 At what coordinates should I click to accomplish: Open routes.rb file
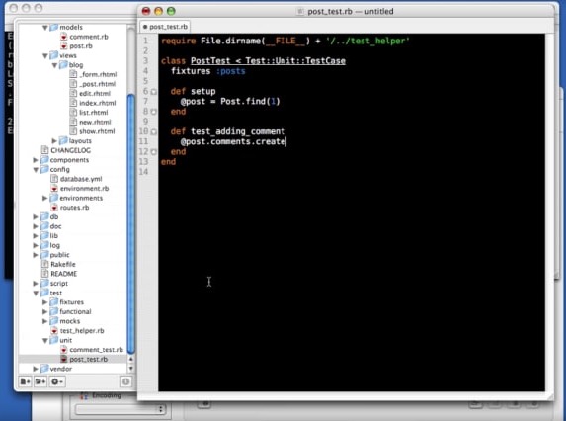coord(74,208)
